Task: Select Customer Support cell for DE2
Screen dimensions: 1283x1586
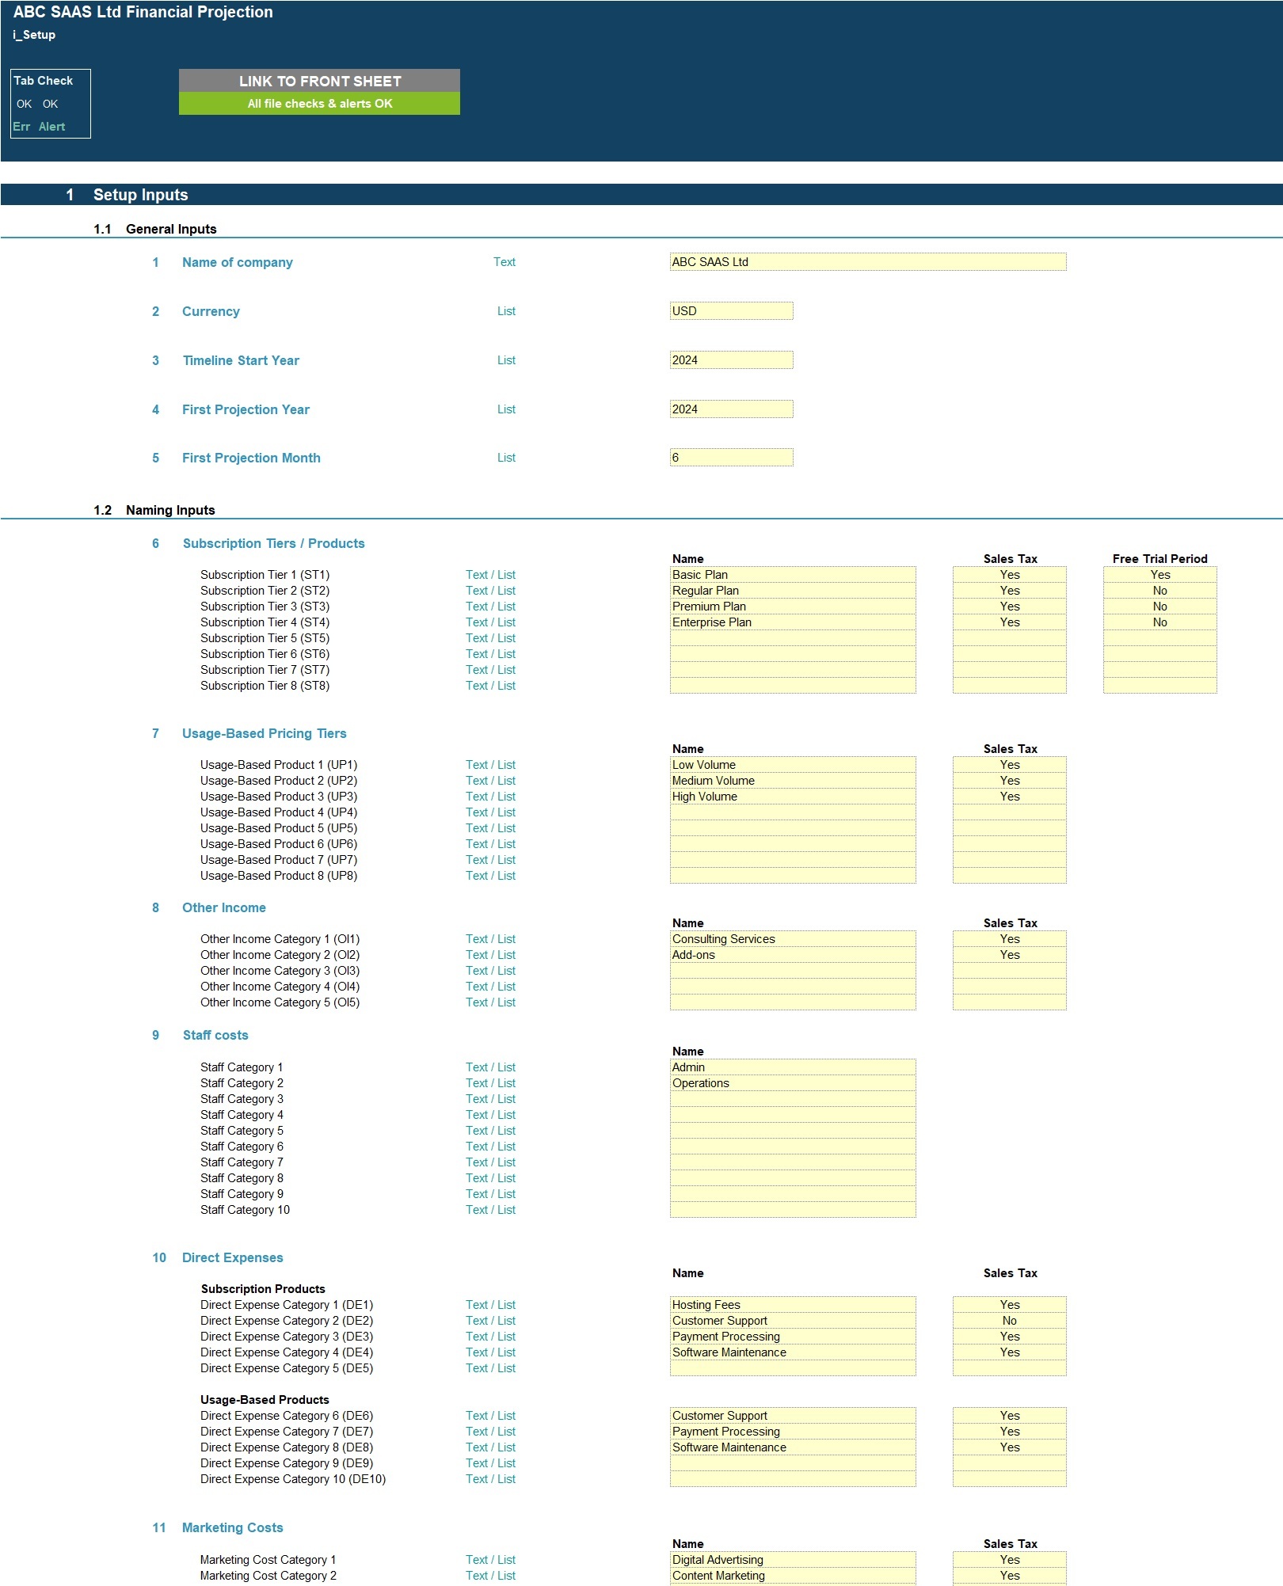Action: point(793,1321)
